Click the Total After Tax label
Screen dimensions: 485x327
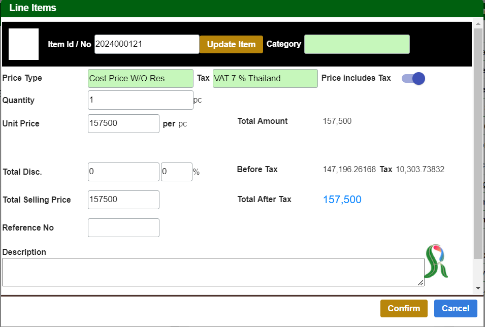[265, 199]
